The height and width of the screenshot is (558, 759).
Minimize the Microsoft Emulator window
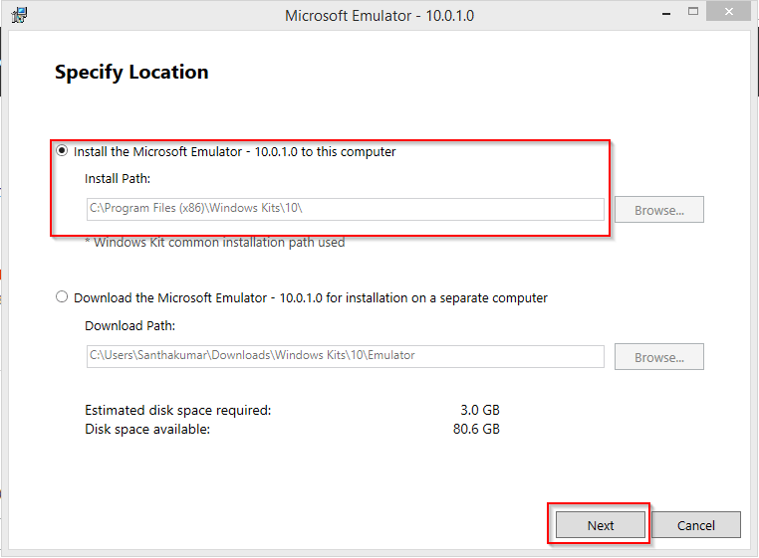click(666, 13)
